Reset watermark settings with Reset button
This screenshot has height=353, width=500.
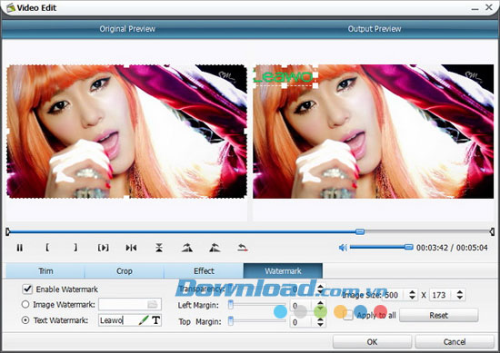coord(439,315)
